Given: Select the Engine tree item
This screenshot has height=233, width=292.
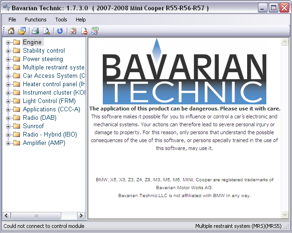Looking at the screenshot, I should coord(32,42).
